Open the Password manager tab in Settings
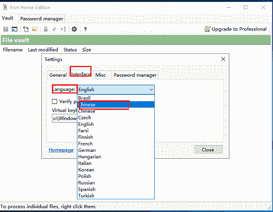Screen dimensions: 273x212 coord(135,75)
